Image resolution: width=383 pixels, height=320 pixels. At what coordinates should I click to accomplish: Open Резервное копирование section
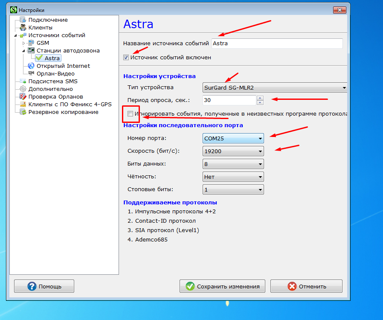pyautogui.click(x=63, y=112)
